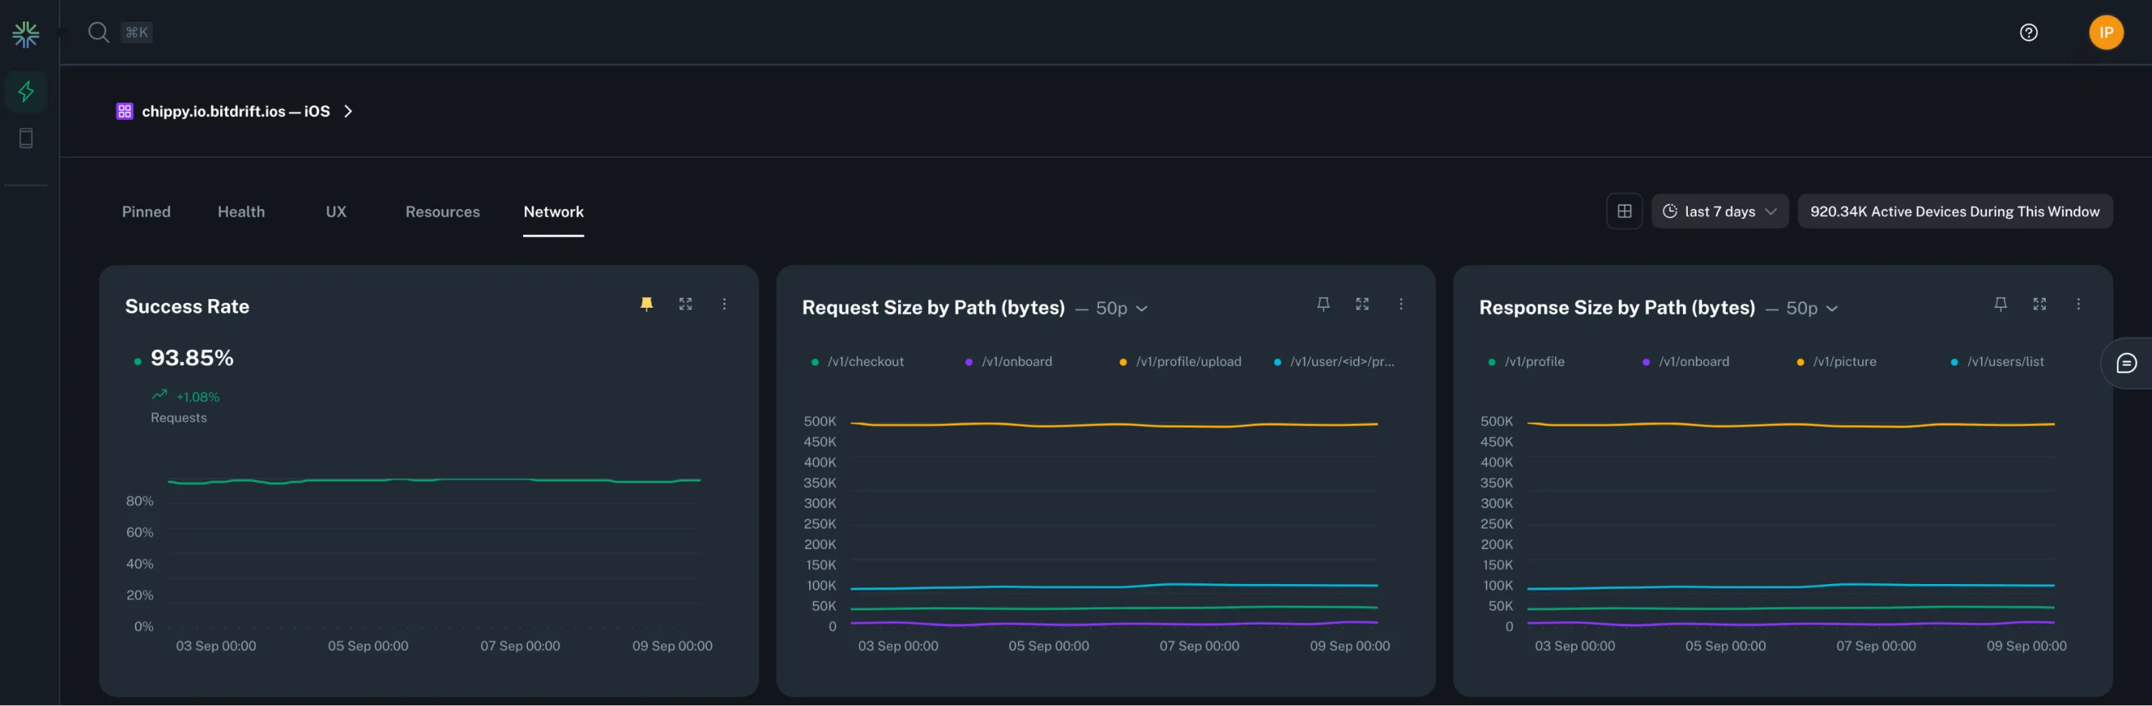This screenshot has height=706, width=2152.
Task: Open Response Size by Path options menu
Action: pos(2079,304)
